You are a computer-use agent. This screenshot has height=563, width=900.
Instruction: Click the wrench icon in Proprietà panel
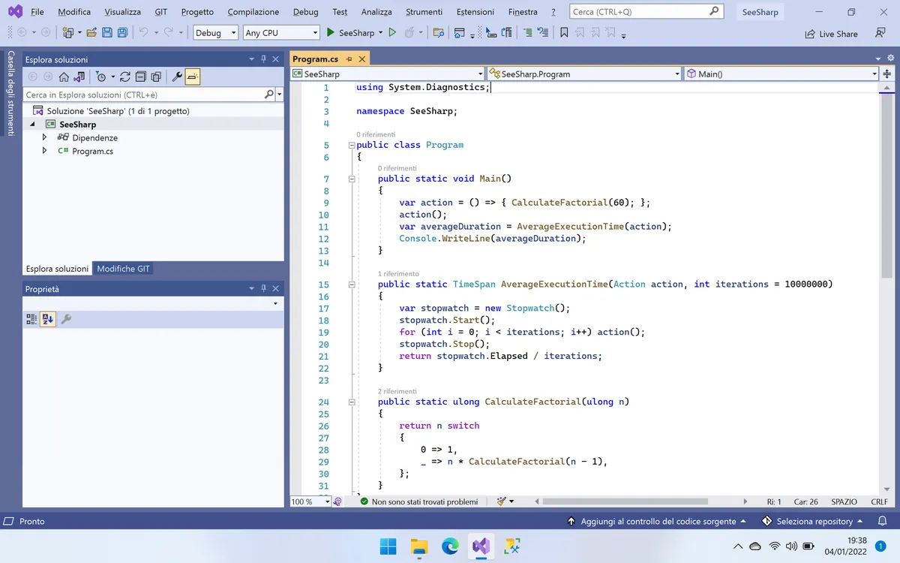coord(66,319)
